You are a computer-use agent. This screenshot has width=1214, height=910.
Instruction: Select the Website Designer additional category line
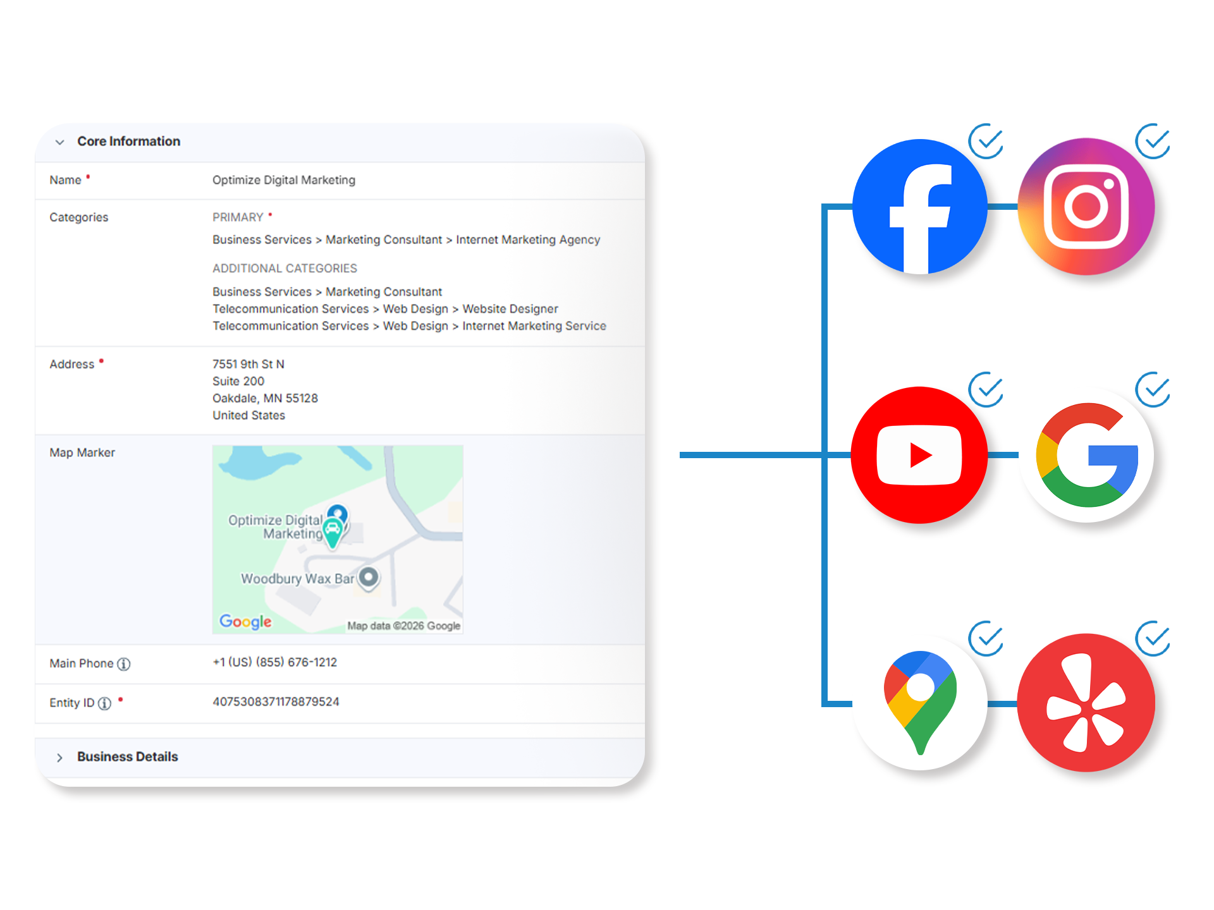coord(386,309)
